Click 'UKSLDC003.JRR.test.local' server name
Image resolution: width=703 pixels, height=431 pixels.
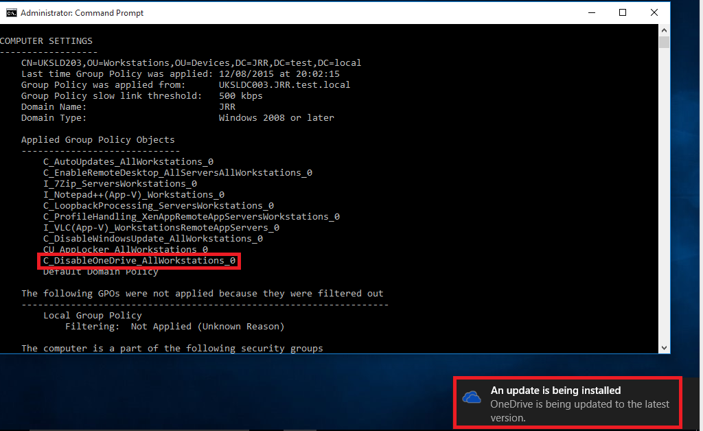point(284,84)
